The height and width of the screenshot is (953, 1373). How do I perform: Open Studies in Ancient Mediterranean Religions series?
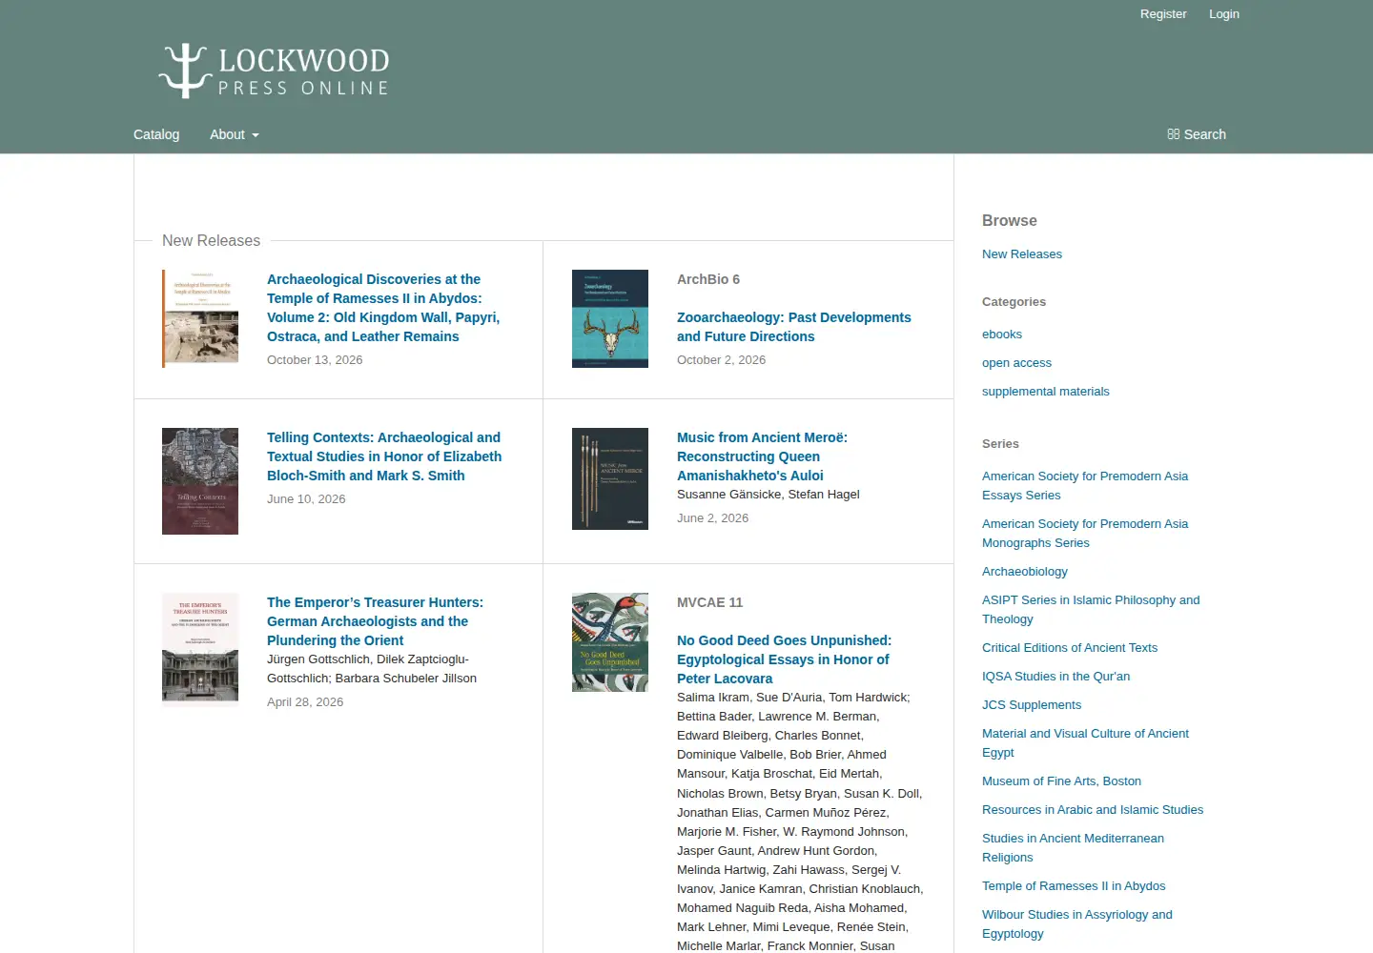[1073, 848]
